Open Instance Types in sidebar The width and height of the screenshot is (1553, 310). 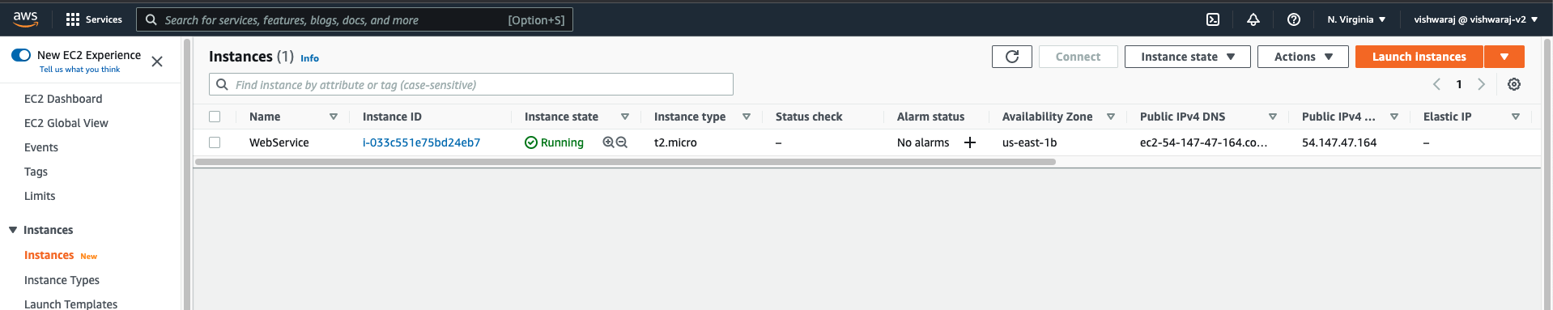pos(62,280)
